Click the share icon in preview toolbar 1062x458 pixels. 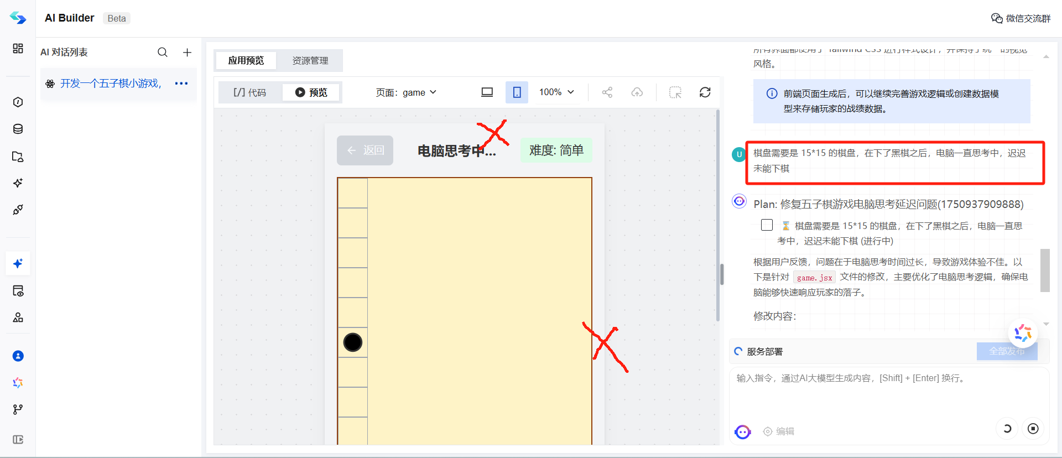[x=607, y=92]
